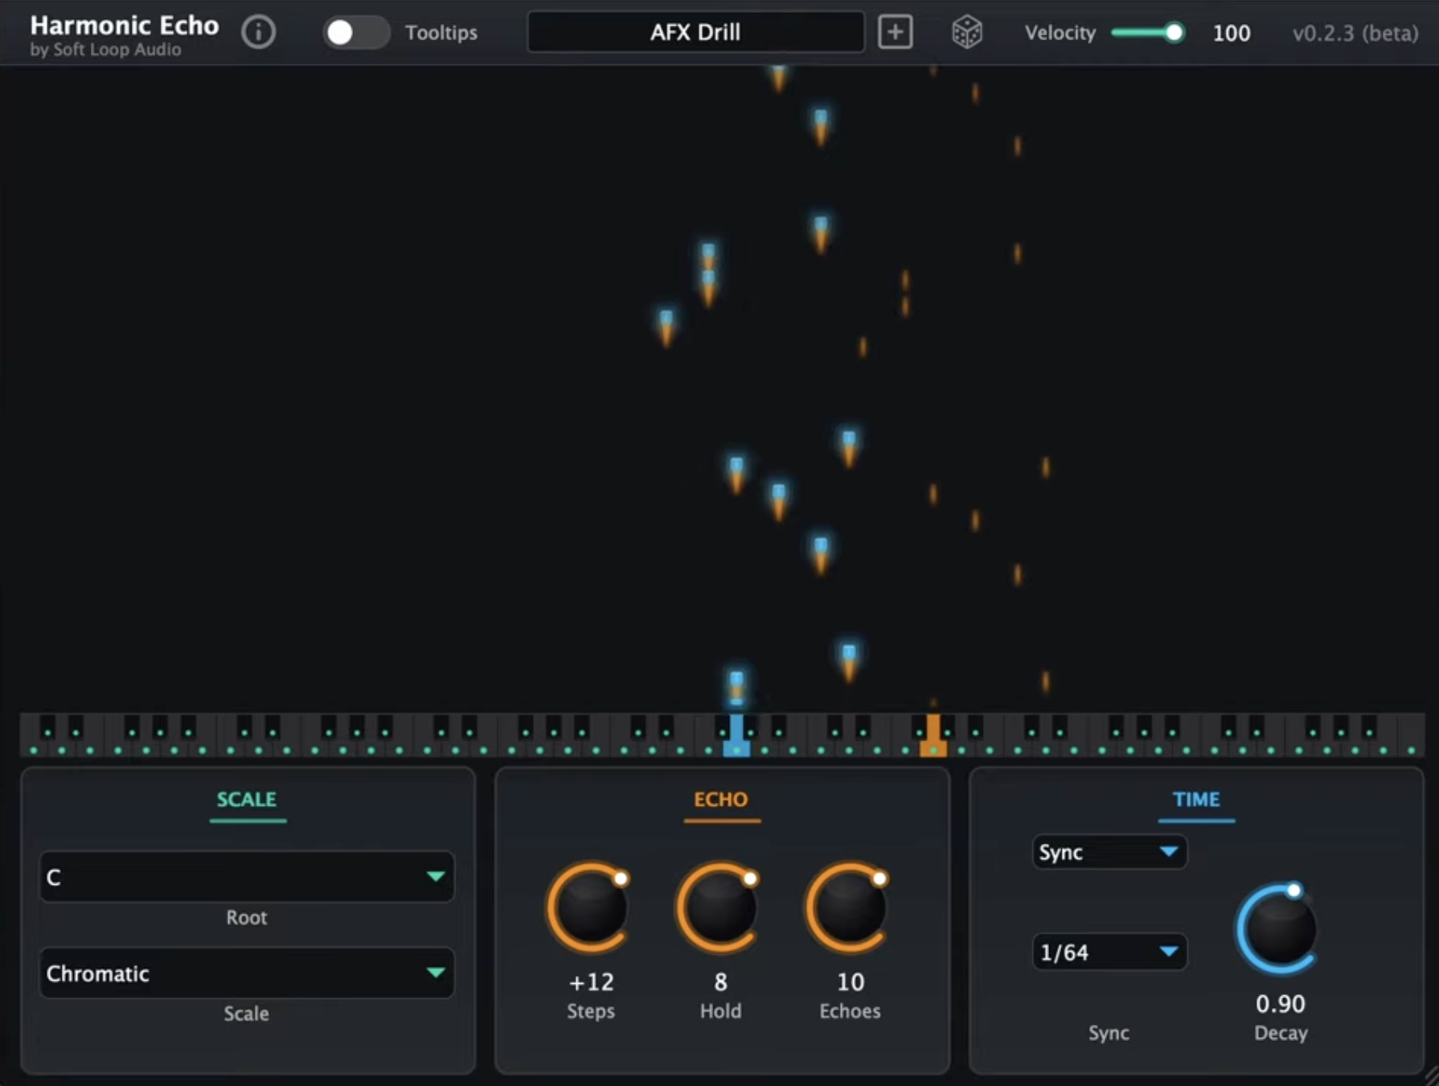Open the Sync mode dropdown

coord(1109,852)
